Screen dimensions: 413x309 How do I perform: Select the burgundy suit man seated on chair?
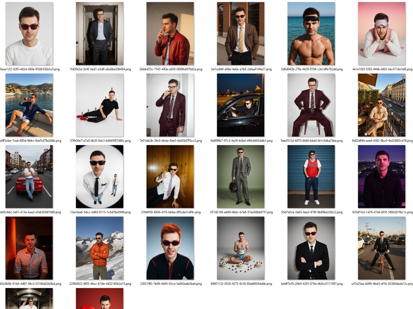click(x=311, y=105)
